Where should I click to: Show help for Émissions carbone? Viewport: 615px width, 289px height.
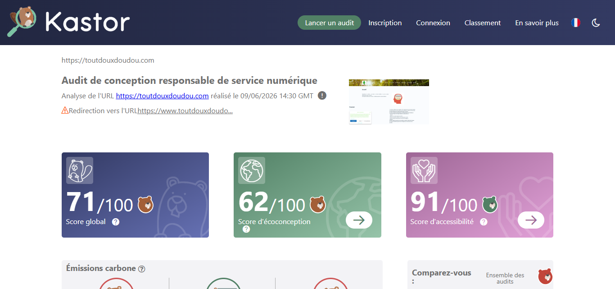click(142, 269)
